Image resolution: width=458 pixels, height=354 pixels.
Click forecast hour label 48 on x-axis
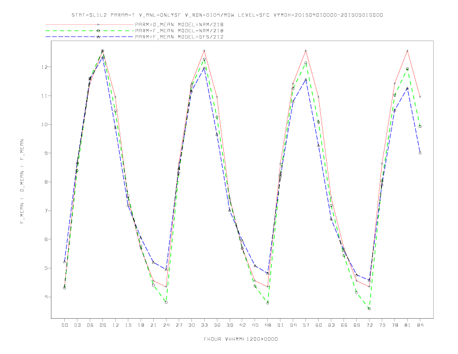(268, 325)
